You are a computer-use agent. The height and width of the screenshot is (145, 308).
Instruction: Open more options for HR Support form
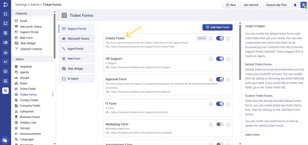[x=228, y=59]
